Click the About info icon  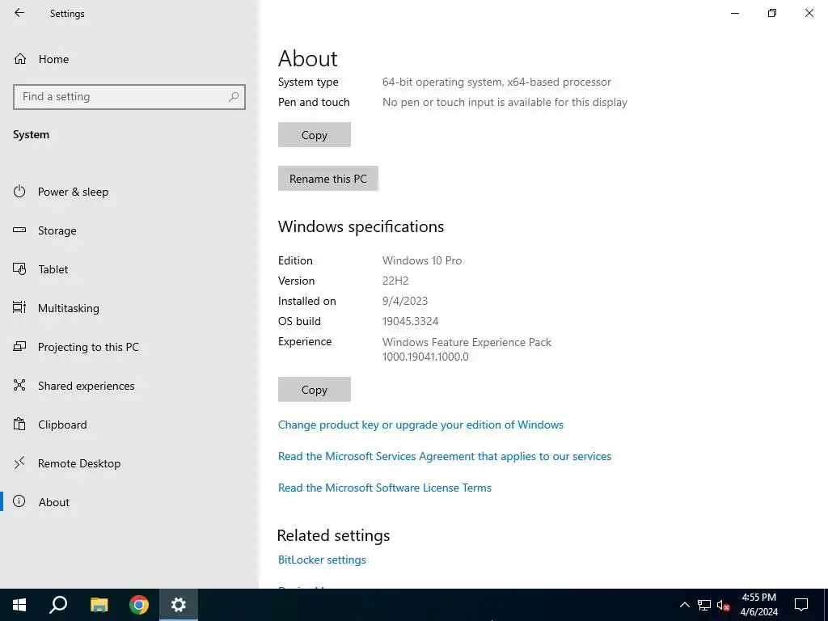pyautogui.click(x=19, y=501)
